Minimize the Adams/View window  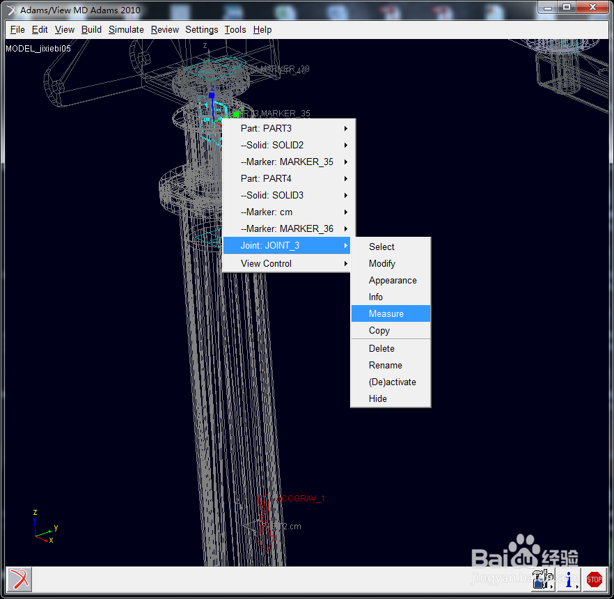pyautogui.click(x=547, y=7)
